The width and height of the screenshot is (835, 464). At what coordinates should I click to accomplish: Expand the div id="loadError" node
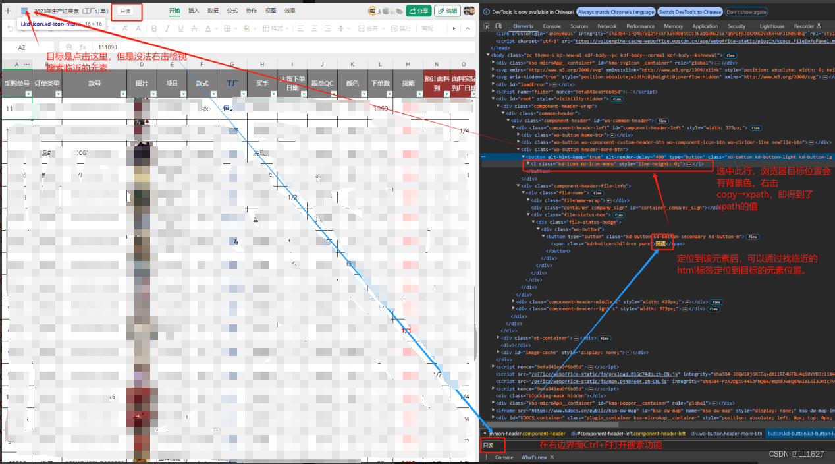pos(493,84)
